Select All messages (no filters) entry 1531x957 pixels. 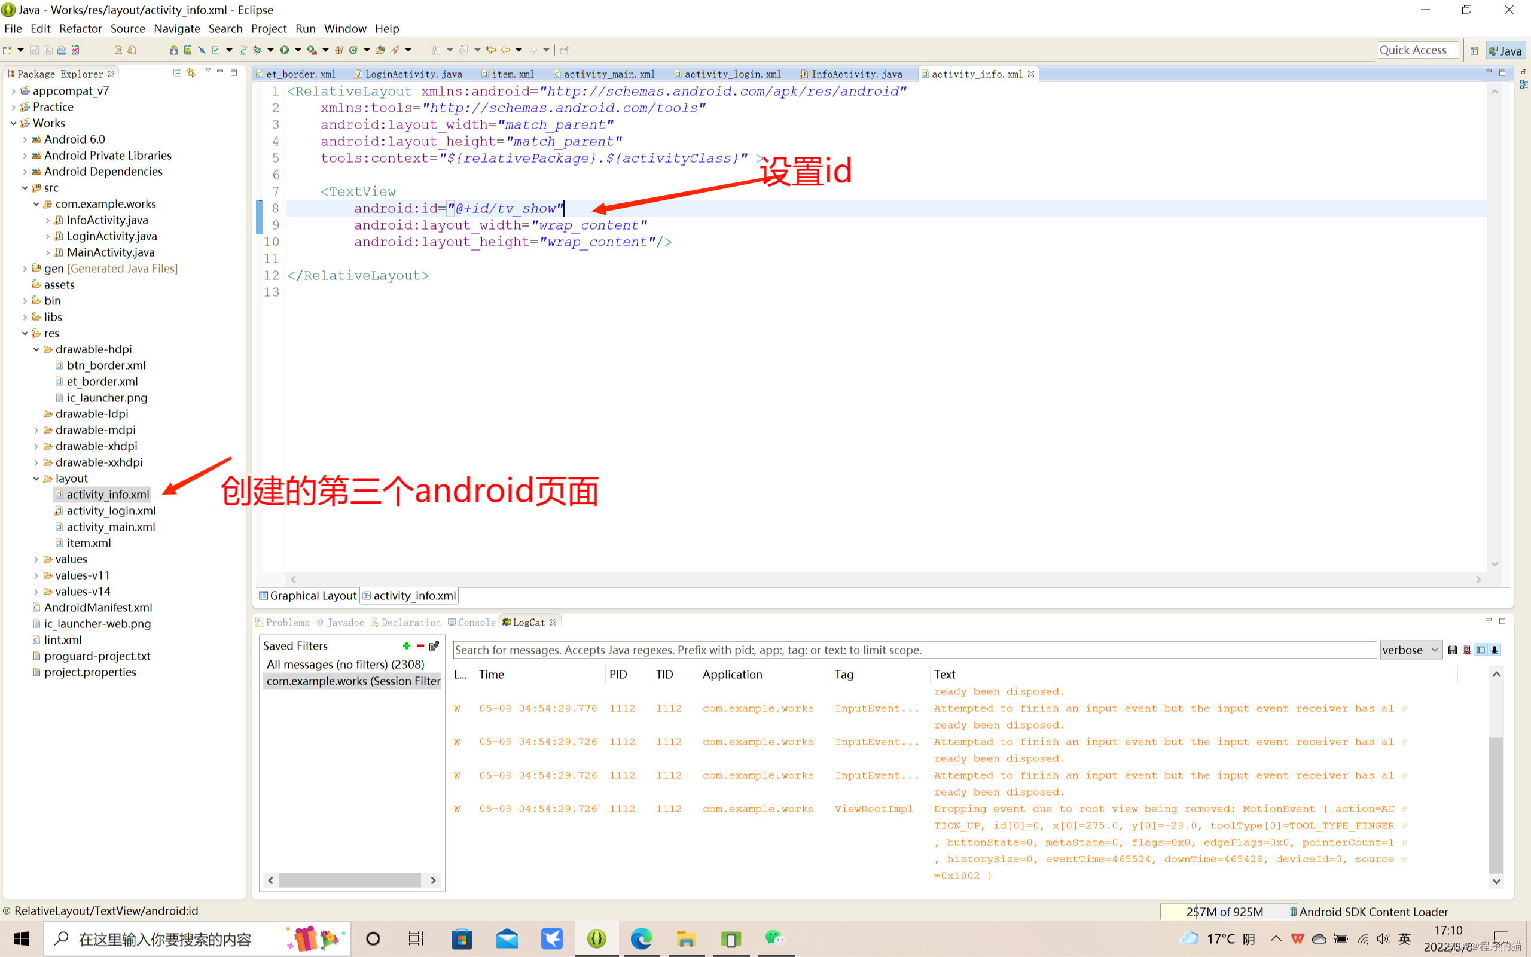tap(345, 664)
